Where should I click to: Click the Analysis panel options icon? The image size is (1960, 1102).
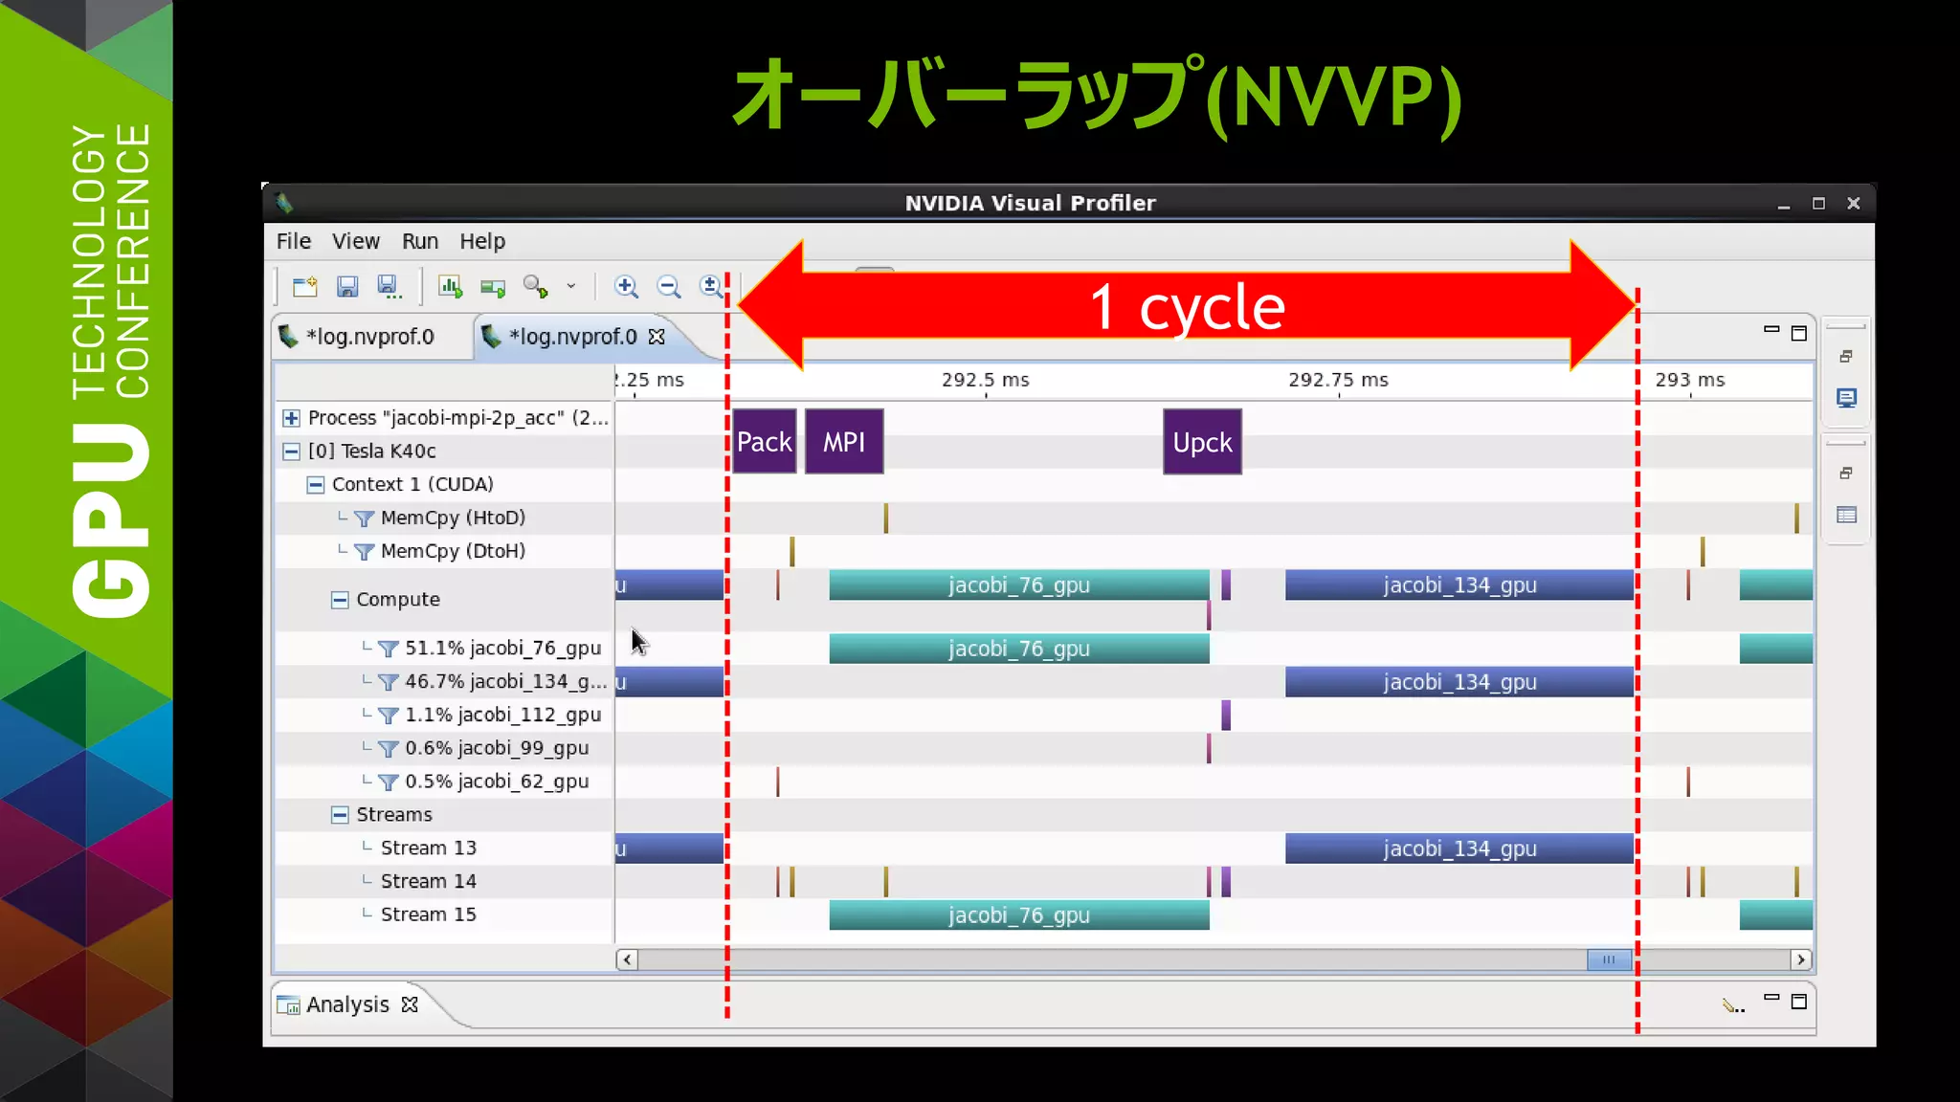pyautogui.click(x=1733, y=1004)
